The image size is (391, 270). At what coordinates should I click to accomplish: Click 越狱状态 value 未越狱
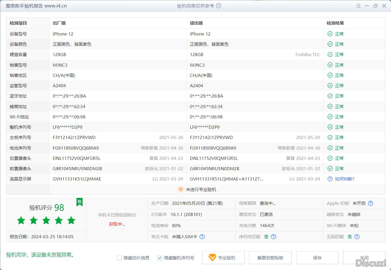354,214
